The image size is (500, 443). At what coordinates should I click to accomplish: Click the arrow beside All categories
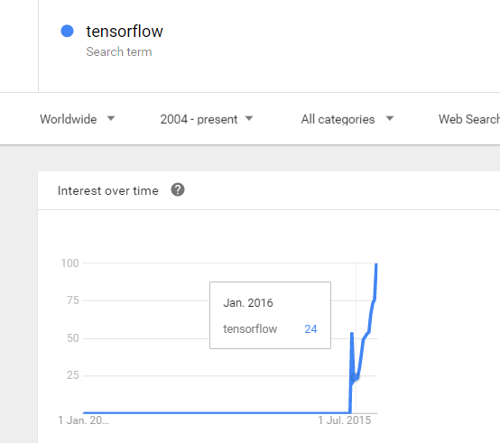click(390, 118)
